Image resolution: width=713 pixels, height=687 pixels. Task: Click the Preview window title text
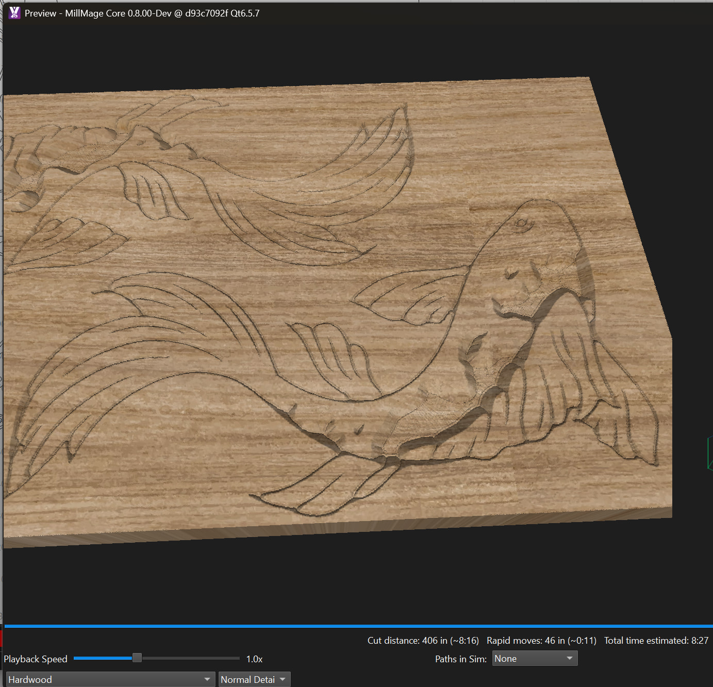point(142,13)
